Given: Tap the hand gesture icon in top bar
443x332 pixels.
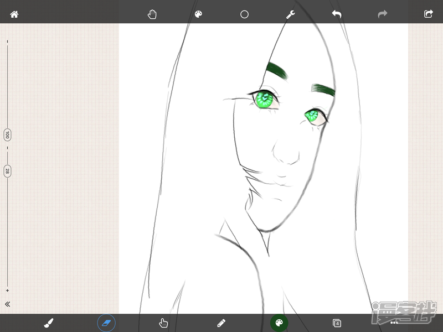Looking at the screenshot, I should click(152, 14).
